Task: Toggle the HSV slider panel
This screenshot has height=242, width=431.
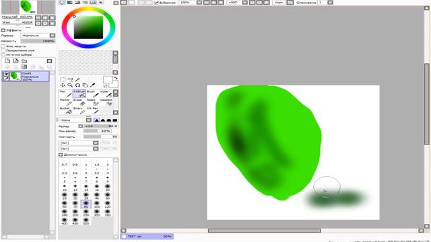Action: coord(77,3)
